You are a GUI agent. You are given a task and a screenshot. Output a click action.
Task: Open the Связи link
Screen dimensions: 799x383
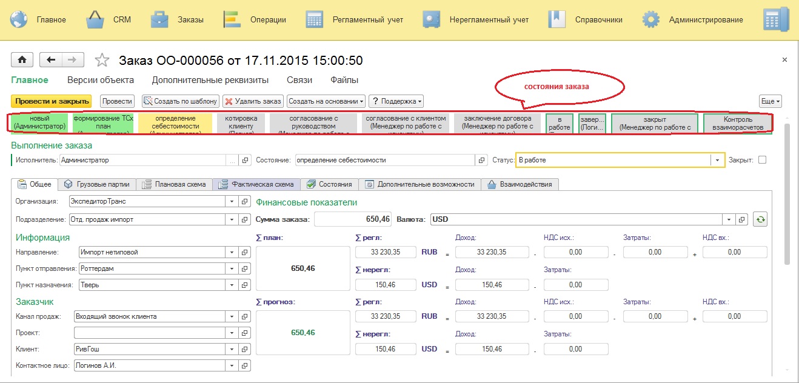(x=299, y=80)
